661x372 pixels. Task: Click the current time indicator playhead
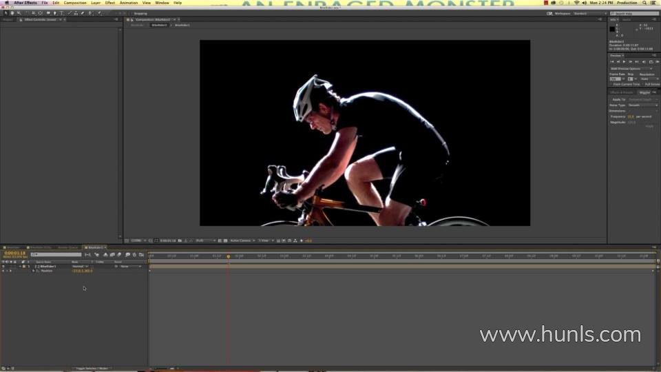[x=229, y=256]
